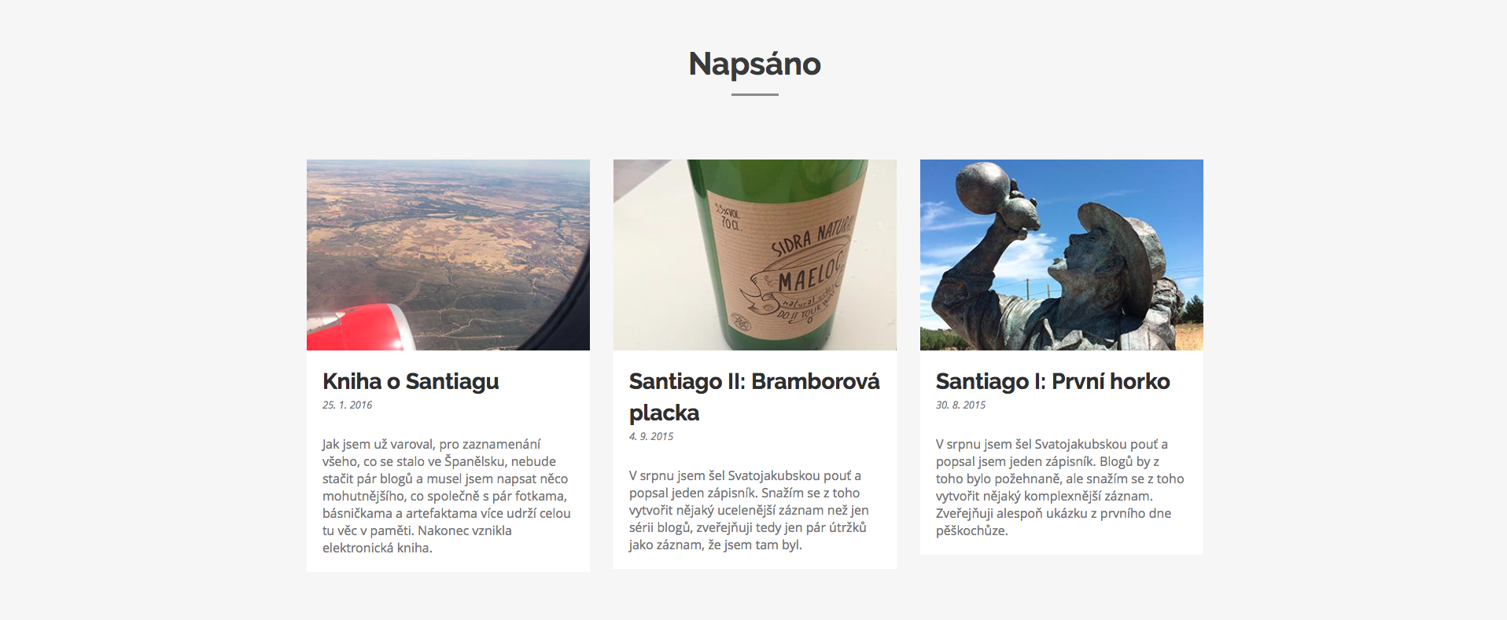Open the airplane window landscape photo
Screen dimensions: 1507x620
pos(448,255)
